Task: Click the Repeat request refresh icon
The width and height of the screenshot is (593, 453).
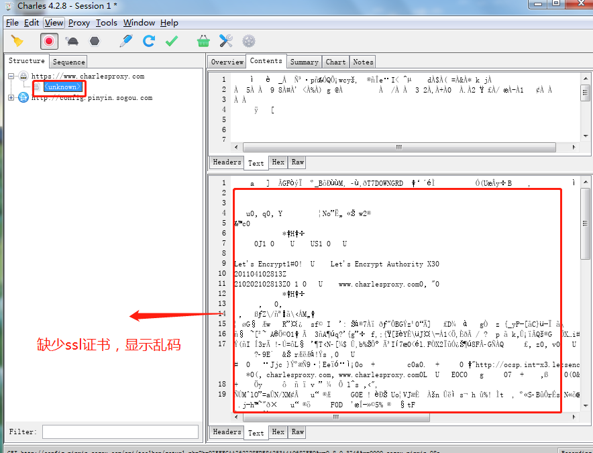Action: 149,41
